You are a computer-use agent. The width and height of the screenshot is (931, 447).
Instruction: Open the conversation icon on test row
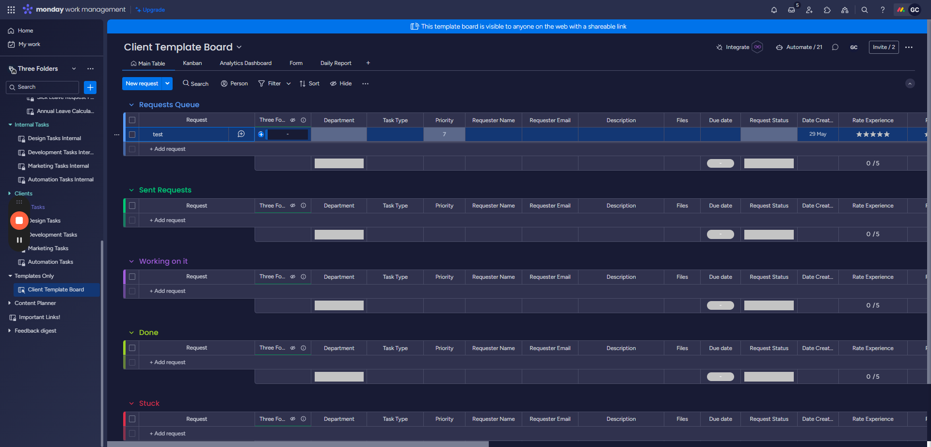[x=241, y=134]
